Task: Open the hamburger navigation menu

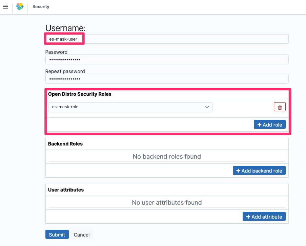Action: pyautogui.click(x=5, y=7)
